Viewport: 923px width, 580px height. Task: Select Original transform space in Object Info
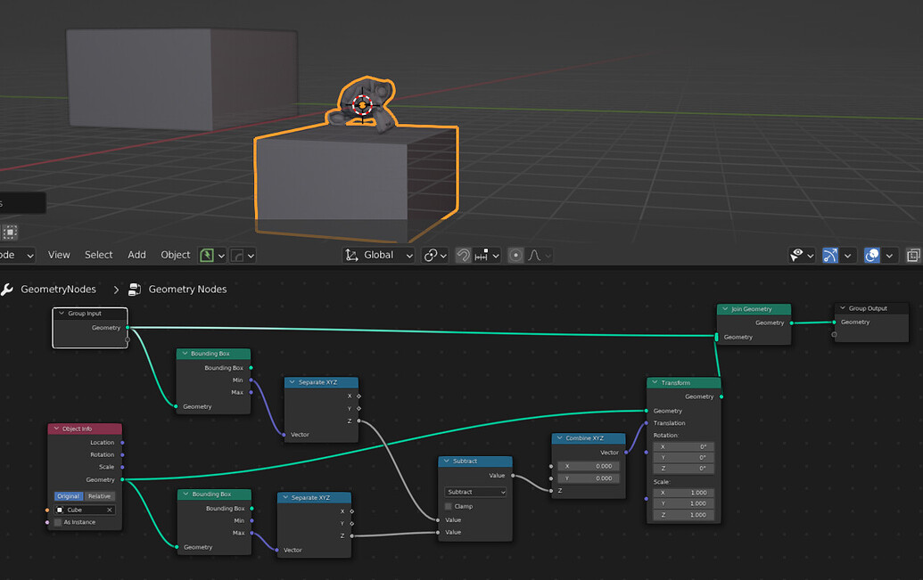[x=69, y=496]
